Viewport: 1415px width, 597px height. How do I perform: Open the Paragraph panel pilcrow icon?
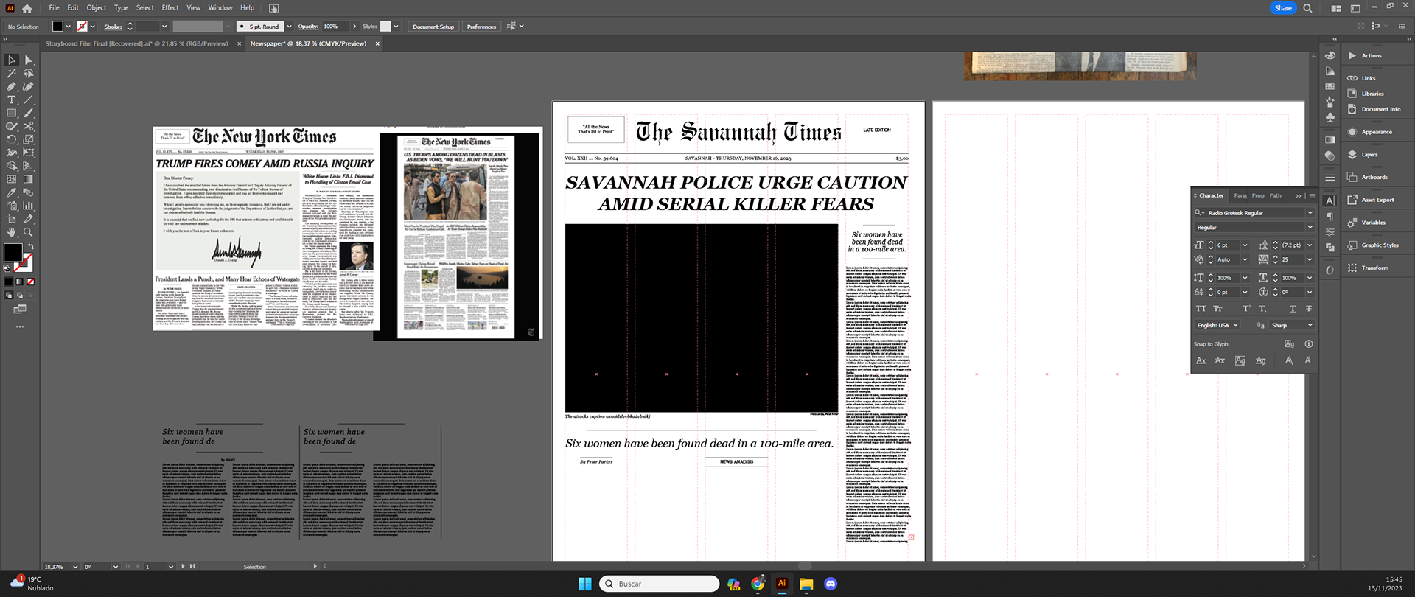tap(1330, 216)
